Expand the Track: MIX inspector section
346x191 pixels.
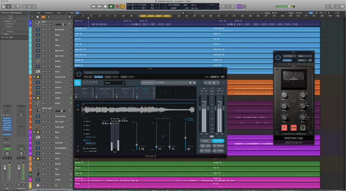pos(2,37)
